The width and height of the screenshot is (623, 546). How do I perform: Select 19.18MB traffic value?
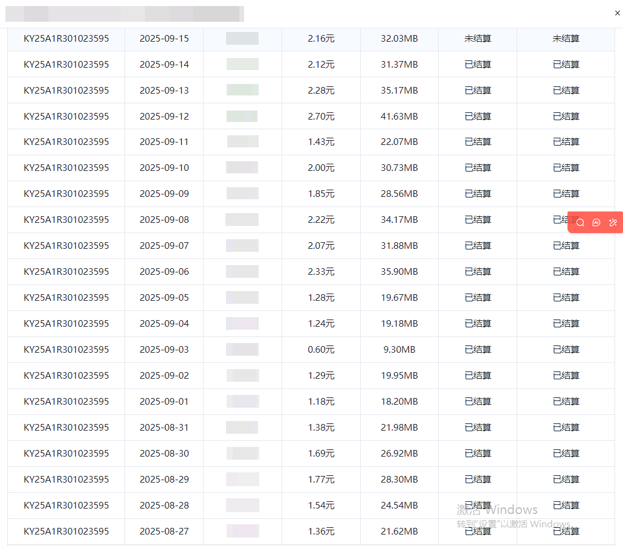pyautogui.click(x=399, y=324)
